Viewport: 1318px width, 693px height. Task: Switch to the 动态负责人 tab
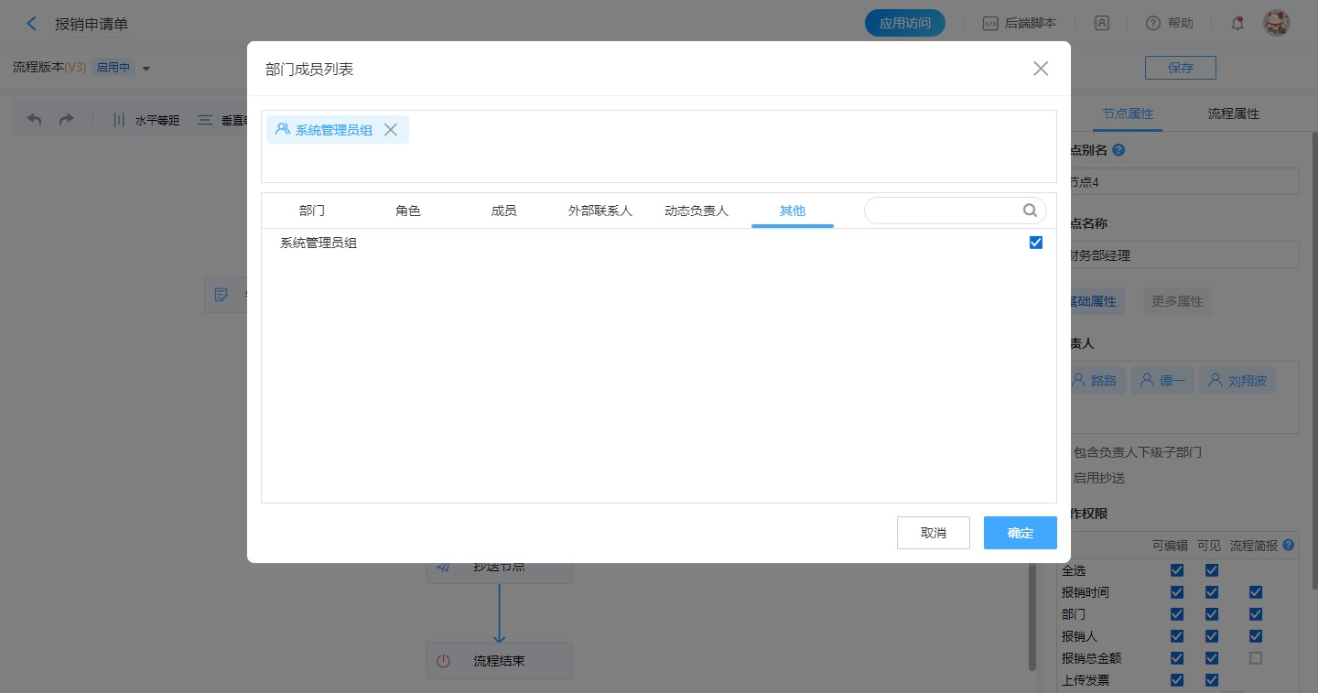point(697,211)
